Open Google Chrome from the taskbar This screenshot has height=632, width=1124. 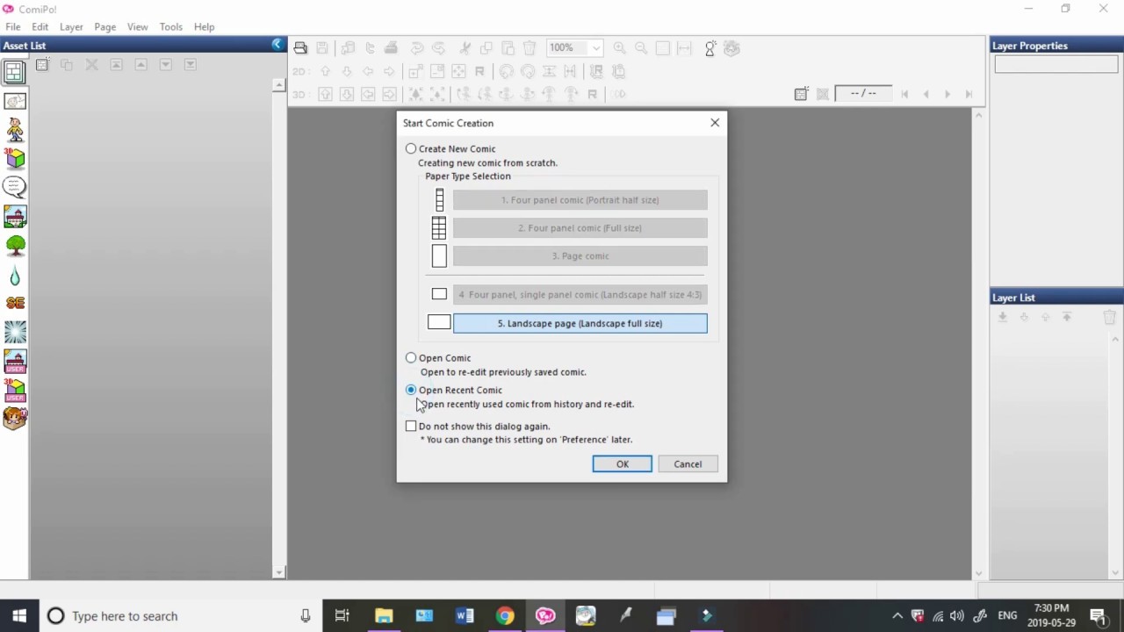[x=505, y=616]
